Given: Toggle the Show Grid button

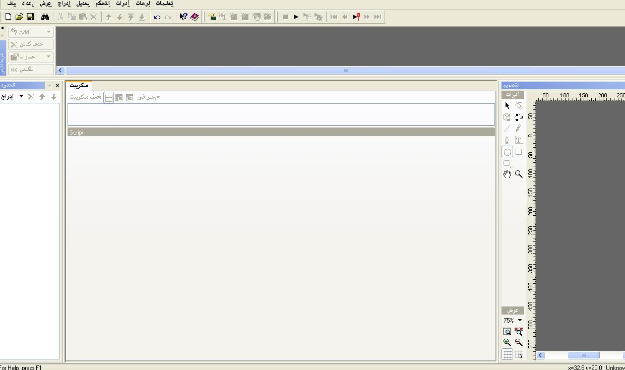Looking at the screenshot, I should [507, 355].
